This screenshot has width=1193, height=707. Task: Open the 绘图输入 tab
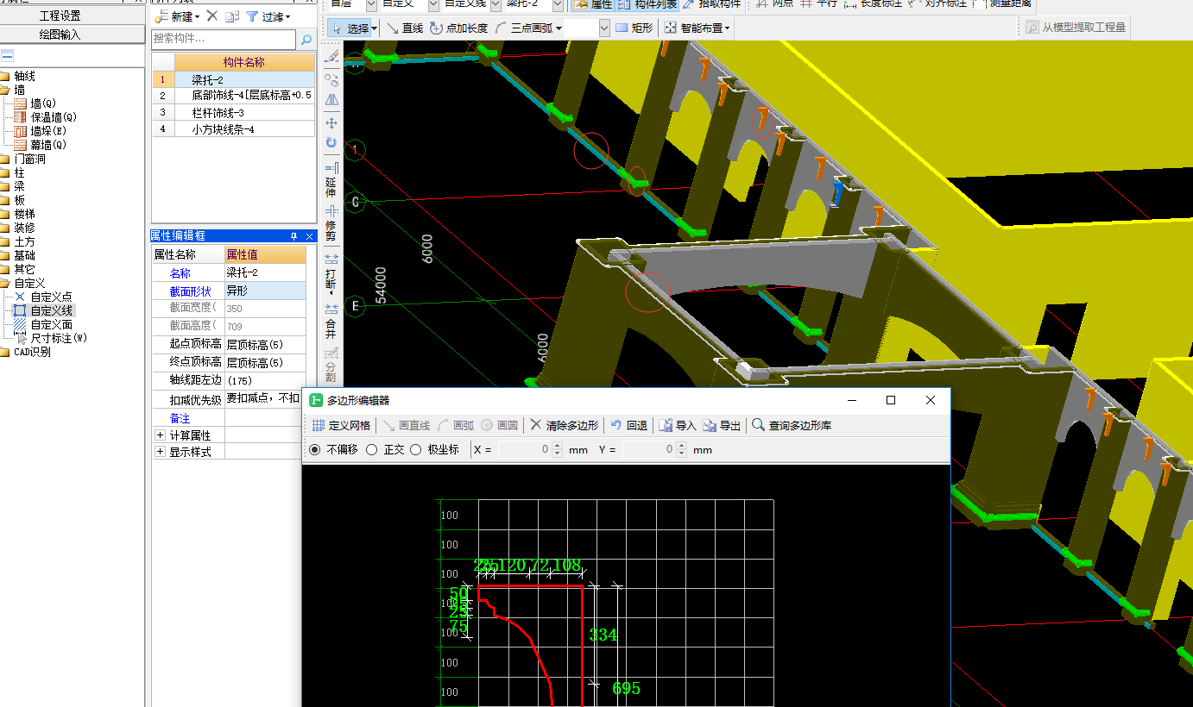[x=73, y=34]
